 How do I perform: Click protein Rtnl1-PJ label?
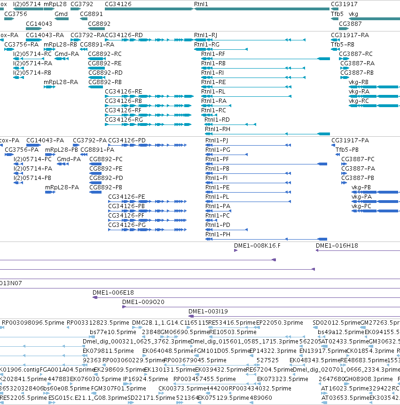coord(217,140)
